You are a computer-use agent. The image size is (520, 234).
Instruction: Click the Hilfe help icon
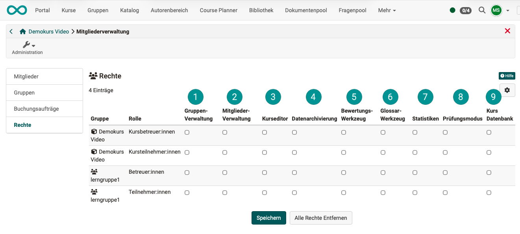click(x=507, y=76)
